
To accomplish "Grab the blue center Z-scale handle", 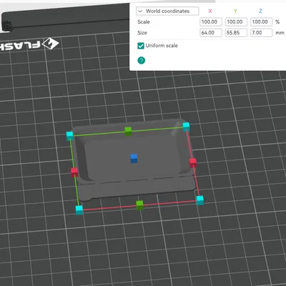I will [x=134, y=159].
